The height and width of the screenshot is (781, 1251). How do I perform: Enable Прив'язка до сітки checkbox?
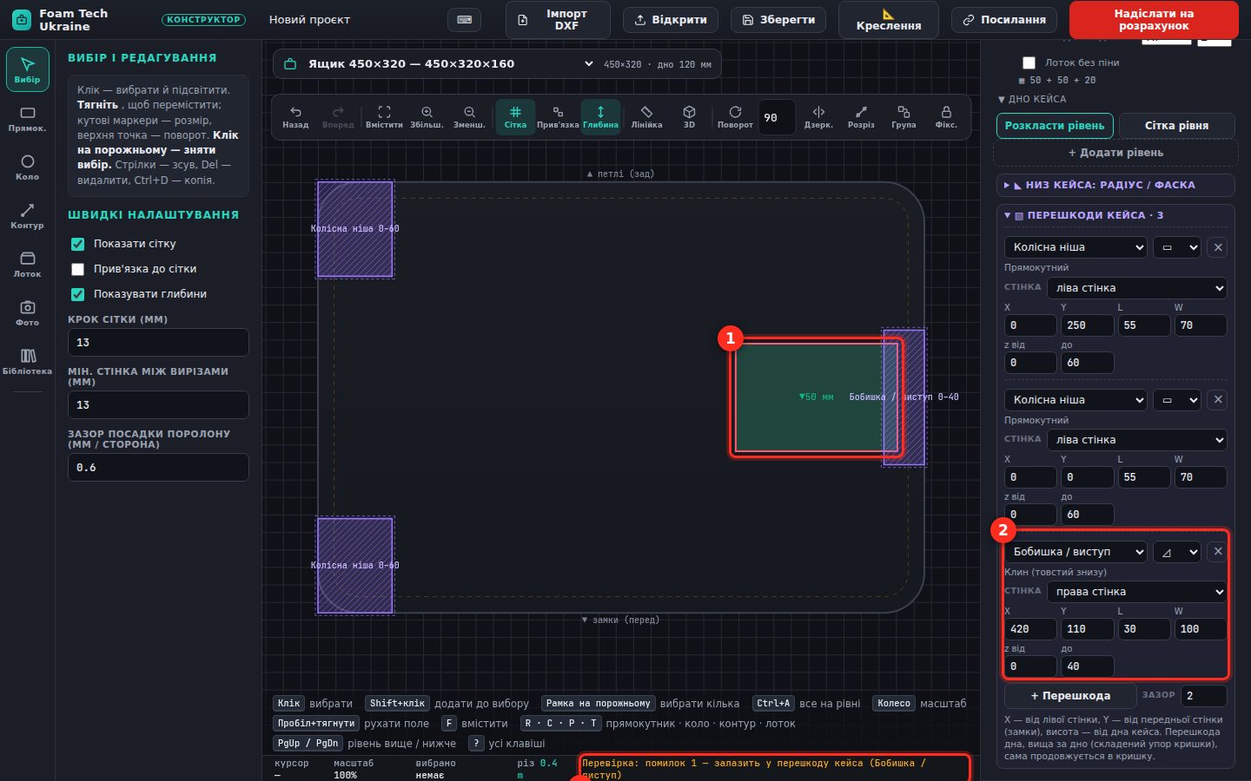(78, 269)
